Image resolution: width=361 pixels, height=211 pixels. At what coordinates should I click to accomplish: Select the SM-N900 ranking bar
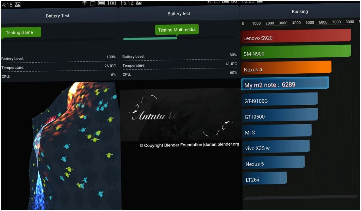pos(296,52)
